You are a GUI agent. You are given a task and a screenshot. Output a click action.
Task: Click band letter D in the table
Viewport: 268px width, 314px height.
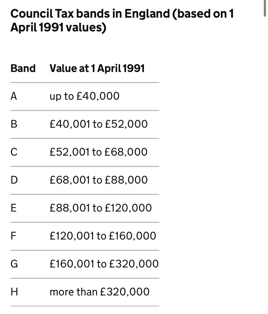coord(14,180)
